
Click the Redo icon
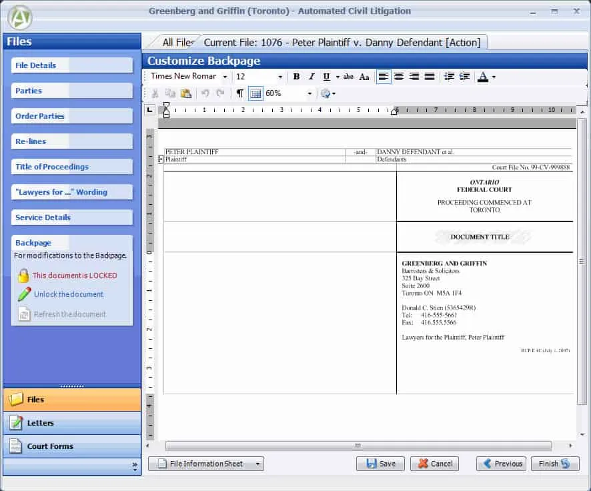[221, 93]
